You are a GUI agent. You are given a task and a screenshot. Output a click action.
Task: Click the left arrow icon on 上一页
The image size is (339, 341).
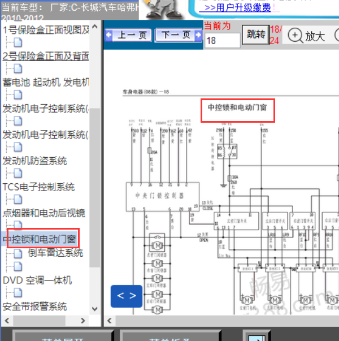[108, 34]
